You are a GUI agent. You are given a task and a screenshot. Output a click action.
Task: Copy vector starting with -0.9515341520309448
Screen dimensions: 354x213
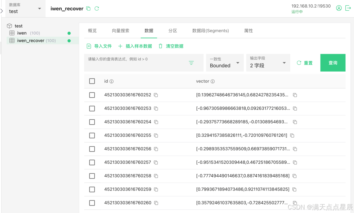pyautogui.click(x=295, y=162)
